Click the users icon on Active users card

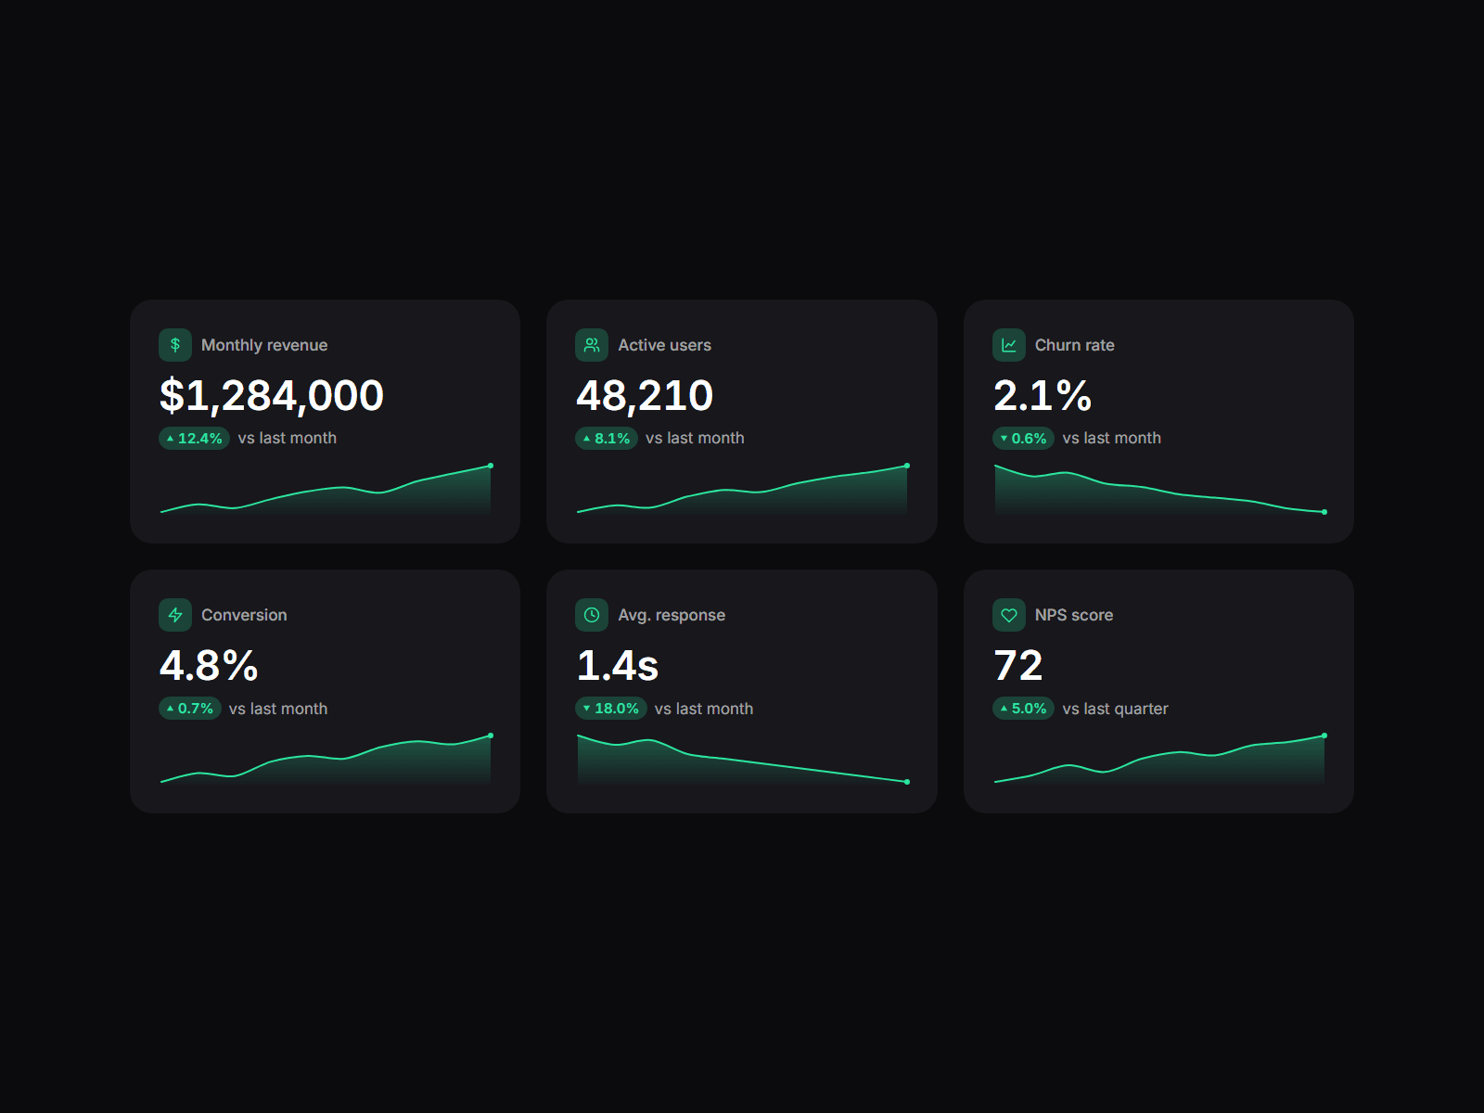coord(592,345)
